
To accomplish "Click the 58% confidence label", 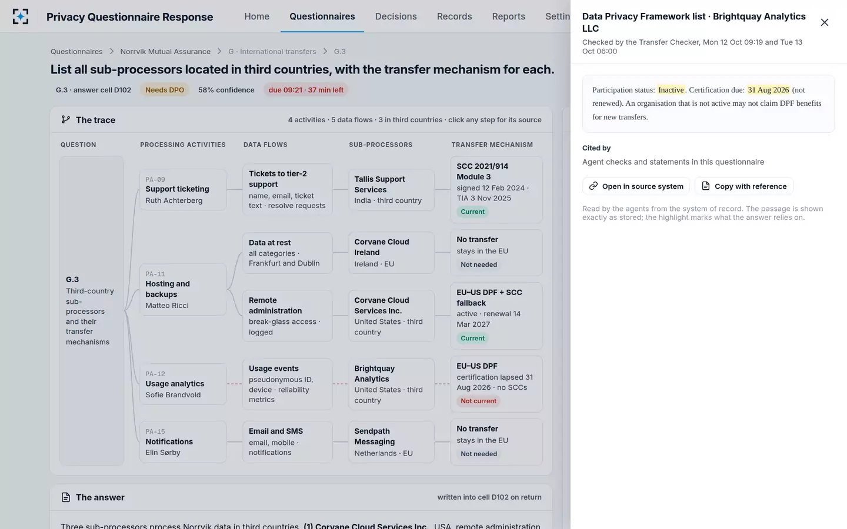I will pyautogui.click(x=226, y=90).
